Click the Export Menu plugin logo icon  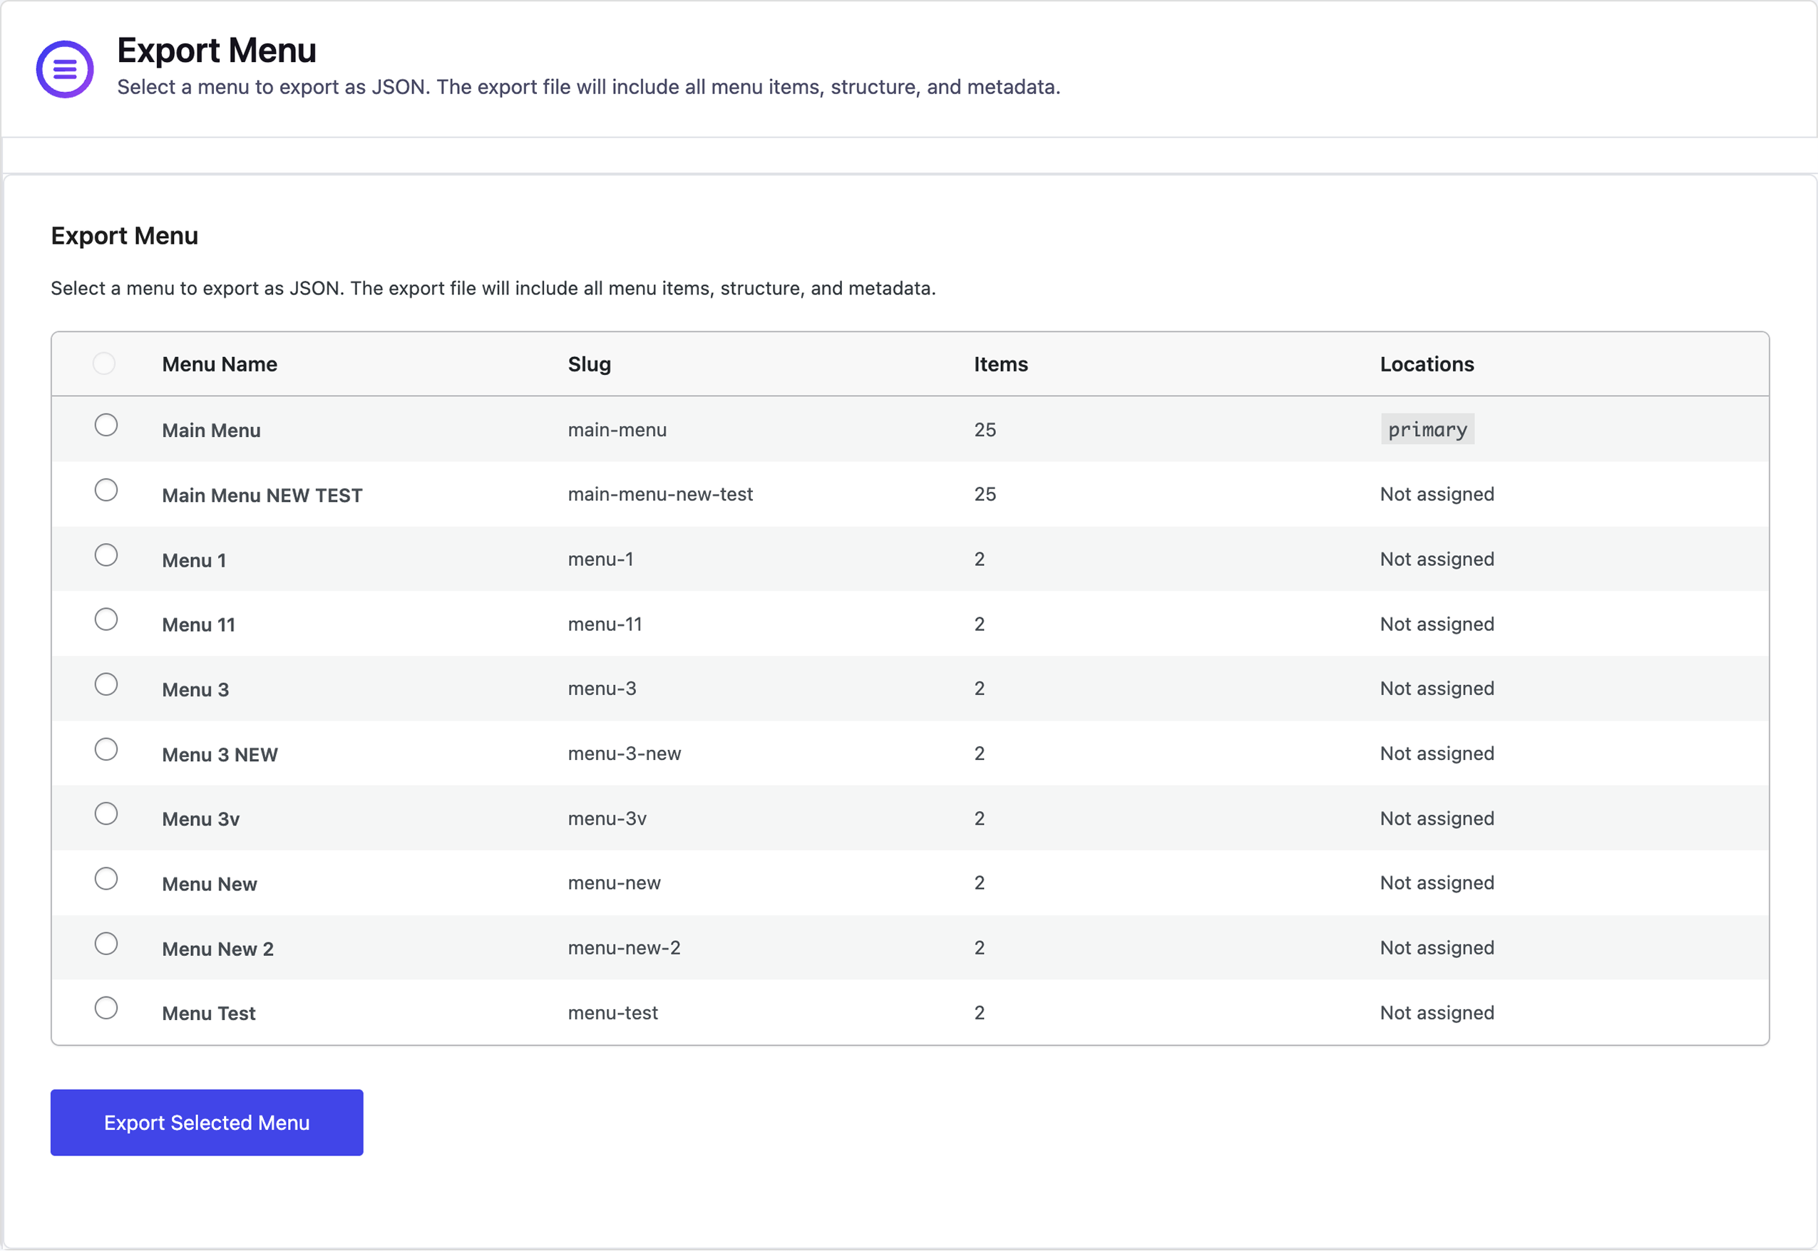[64, 69]
